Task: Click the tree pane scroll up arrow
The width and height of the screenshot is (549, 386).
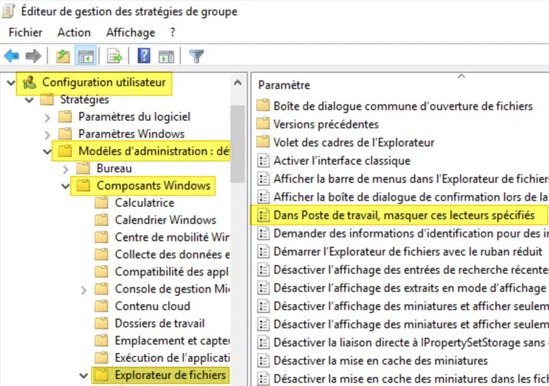Action: pyautogui.click(x=237, y=83)
